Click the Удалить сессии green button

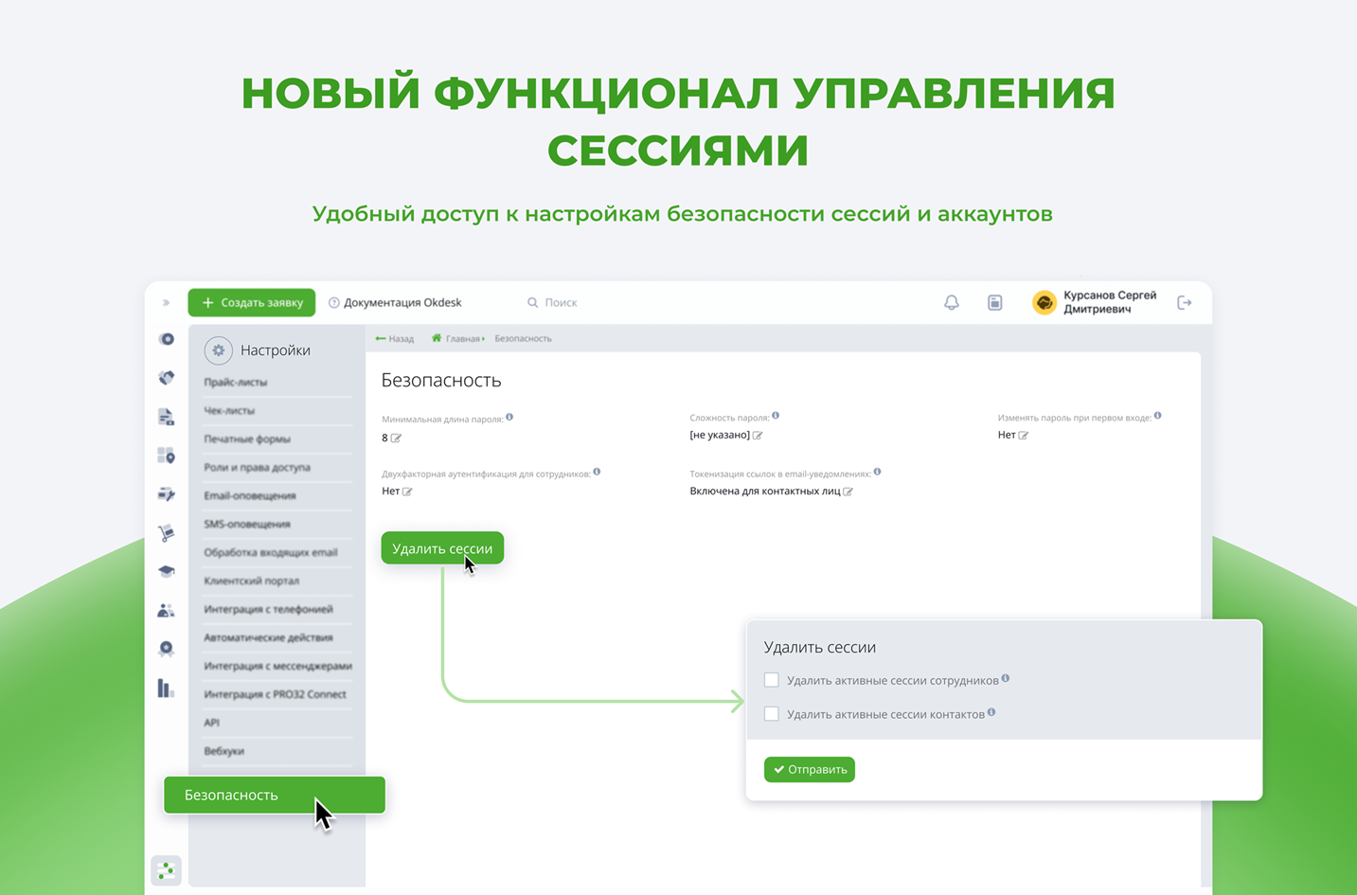click(x=442, y=548)
